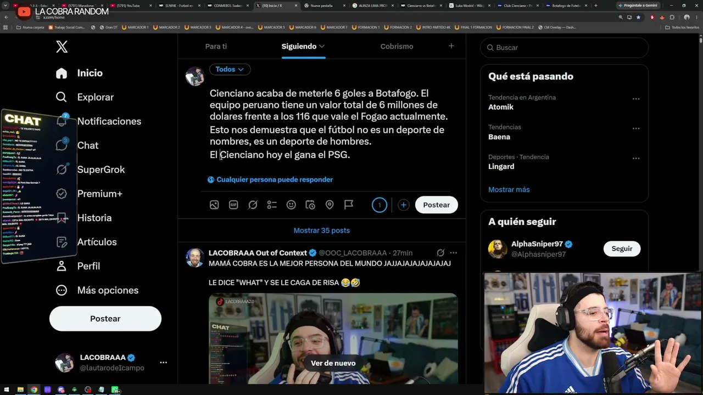Open File Explorer from taskbar
Image resolution: width=703 pixels, height=395 pixels.
pyautogui.click(x=20, y=390)
